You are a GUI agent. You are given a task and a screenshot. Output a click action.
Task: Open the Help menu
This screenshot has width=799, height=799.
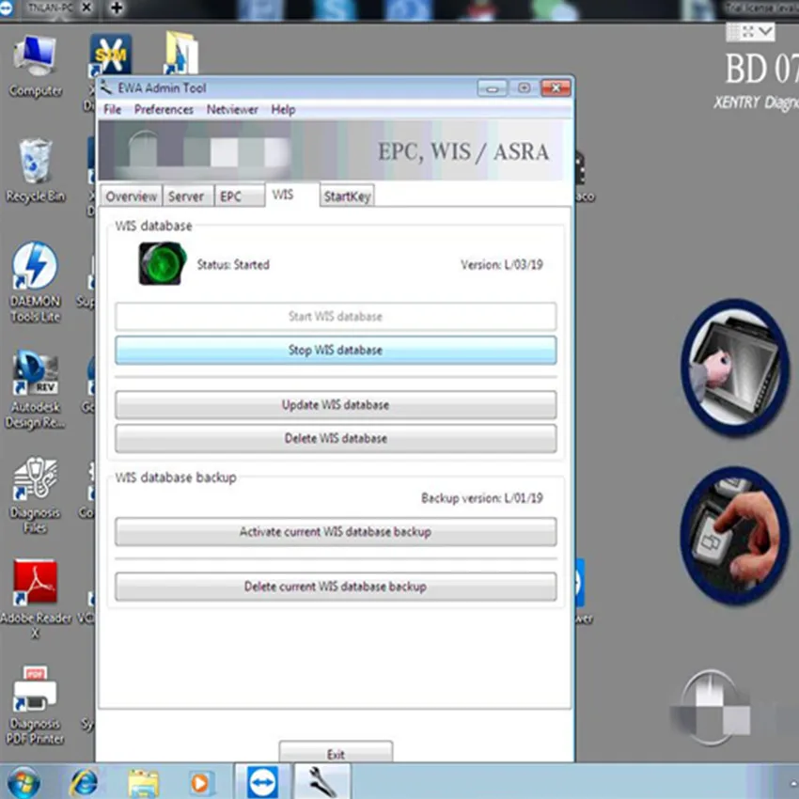pos(283,110)
